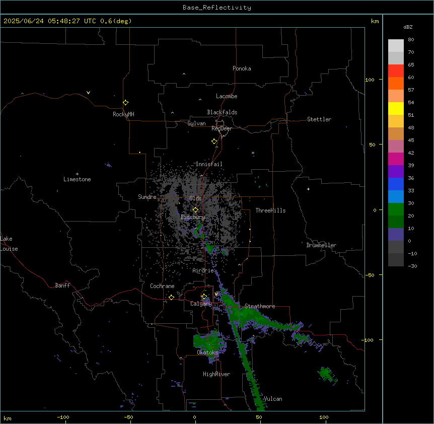Click the 50 tick on the horizontal axis
Image resolution: width=434 pixels, height=424 pixels.
259,417
